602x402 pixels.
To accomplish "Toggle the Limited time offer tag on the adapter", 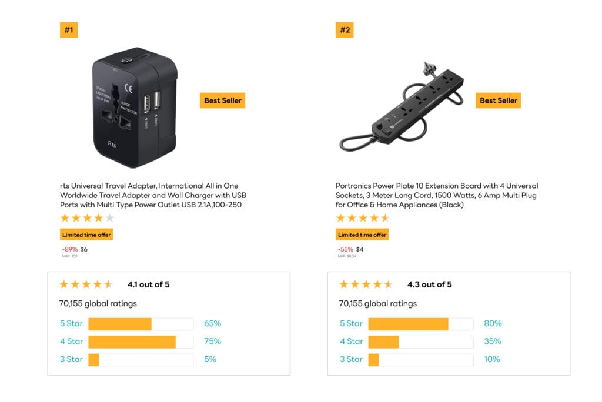I will point(86,234).
